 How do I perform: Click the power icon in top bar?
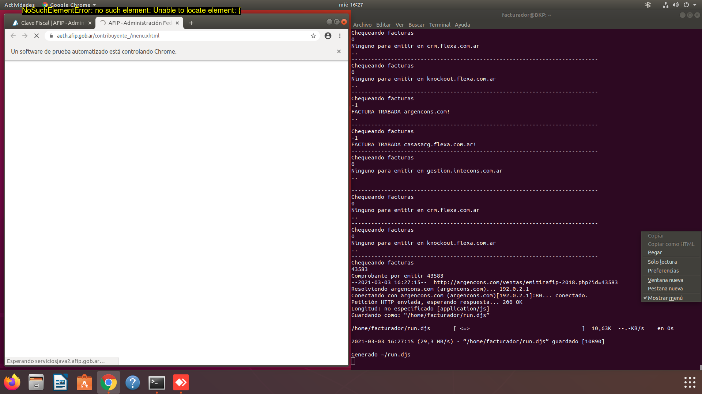pos(686,5)
